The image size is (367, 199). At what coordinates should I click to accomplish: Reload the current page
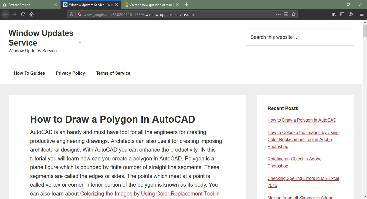(x=23, y=14)
